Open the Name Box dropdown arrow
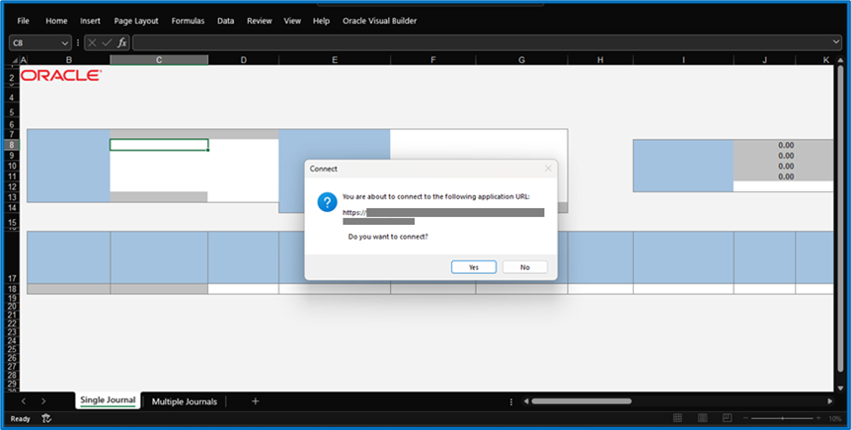This screenshot has width=851, height=430. coord(65,42)
